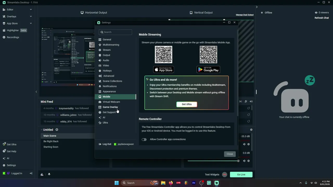Click the Kick platform icon beside Logged In
Viewport: 333px width, 187px height.
[4, 173]
